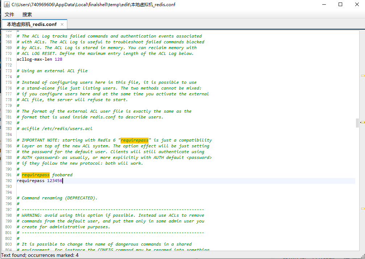Click the "Text found" status bar message
Screen dimensions: 365x259
click(40, 255)
